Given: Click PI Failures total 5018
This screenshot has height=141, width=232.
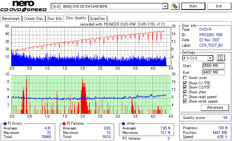Looking at the screenshot, I should [x=106, y=137].
